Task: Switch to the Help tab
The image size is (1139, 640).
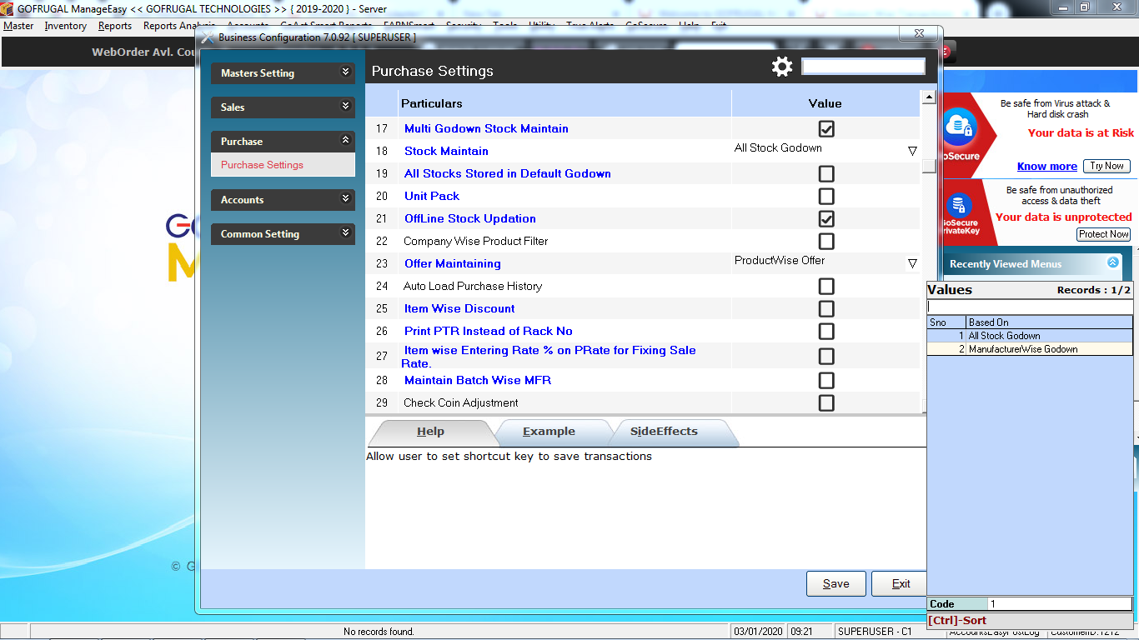Action: point(430,432)
